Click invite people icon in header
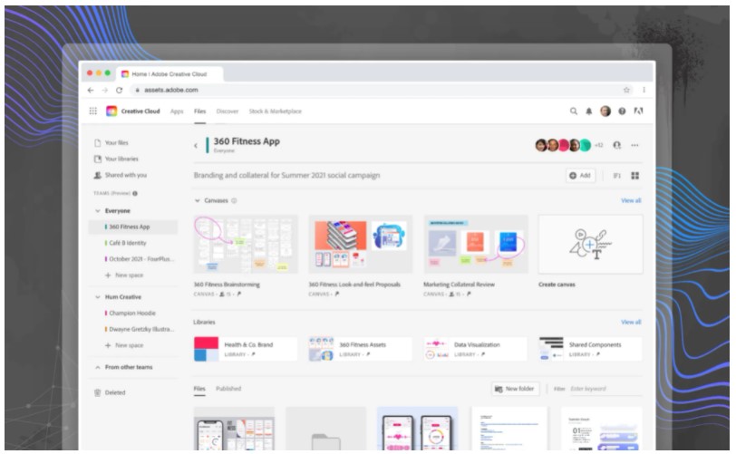Image resolution: width=736 pixels, height=454 pixels. tap(616, 145)
